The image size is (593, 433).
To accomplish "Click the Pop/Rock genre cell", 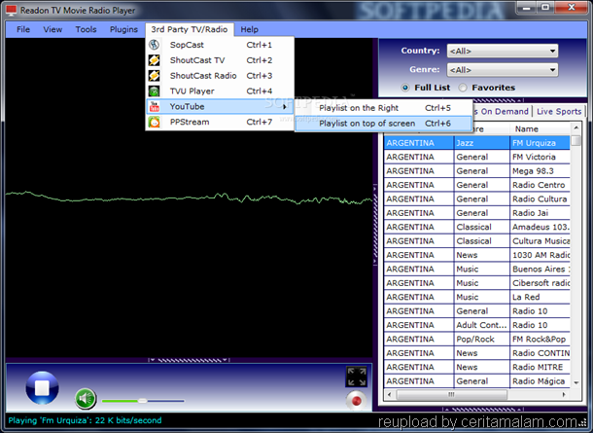I will pos(481,340).
